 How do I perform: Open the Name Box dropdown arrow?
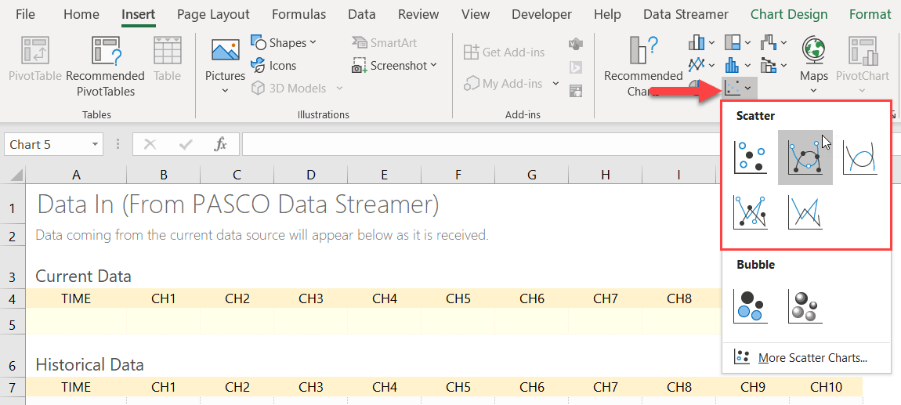[96, 144]
